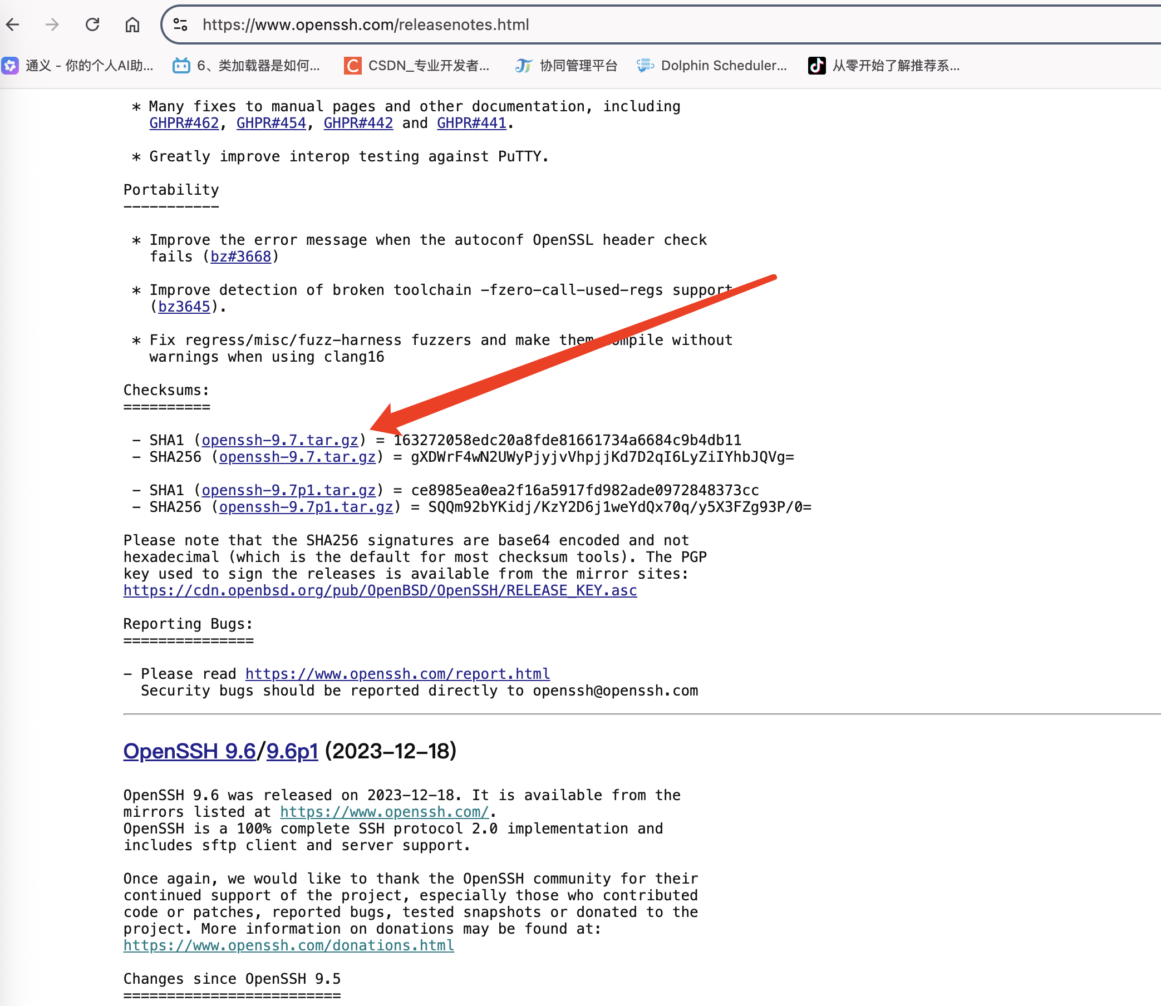Go to the browser home page

(132, 24)
